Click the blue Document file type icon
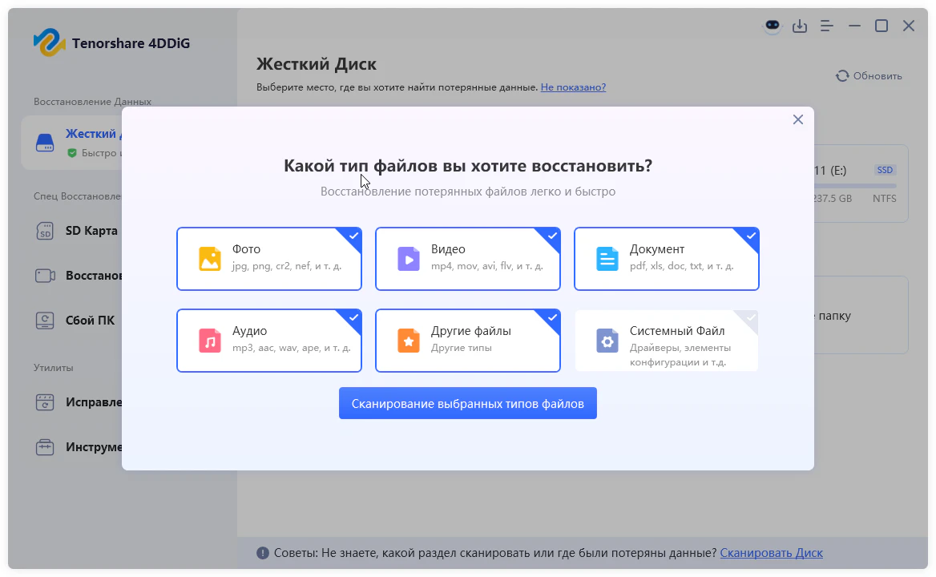Image resolution: width=936 pixels, height=577 pixels. point(607,259)
